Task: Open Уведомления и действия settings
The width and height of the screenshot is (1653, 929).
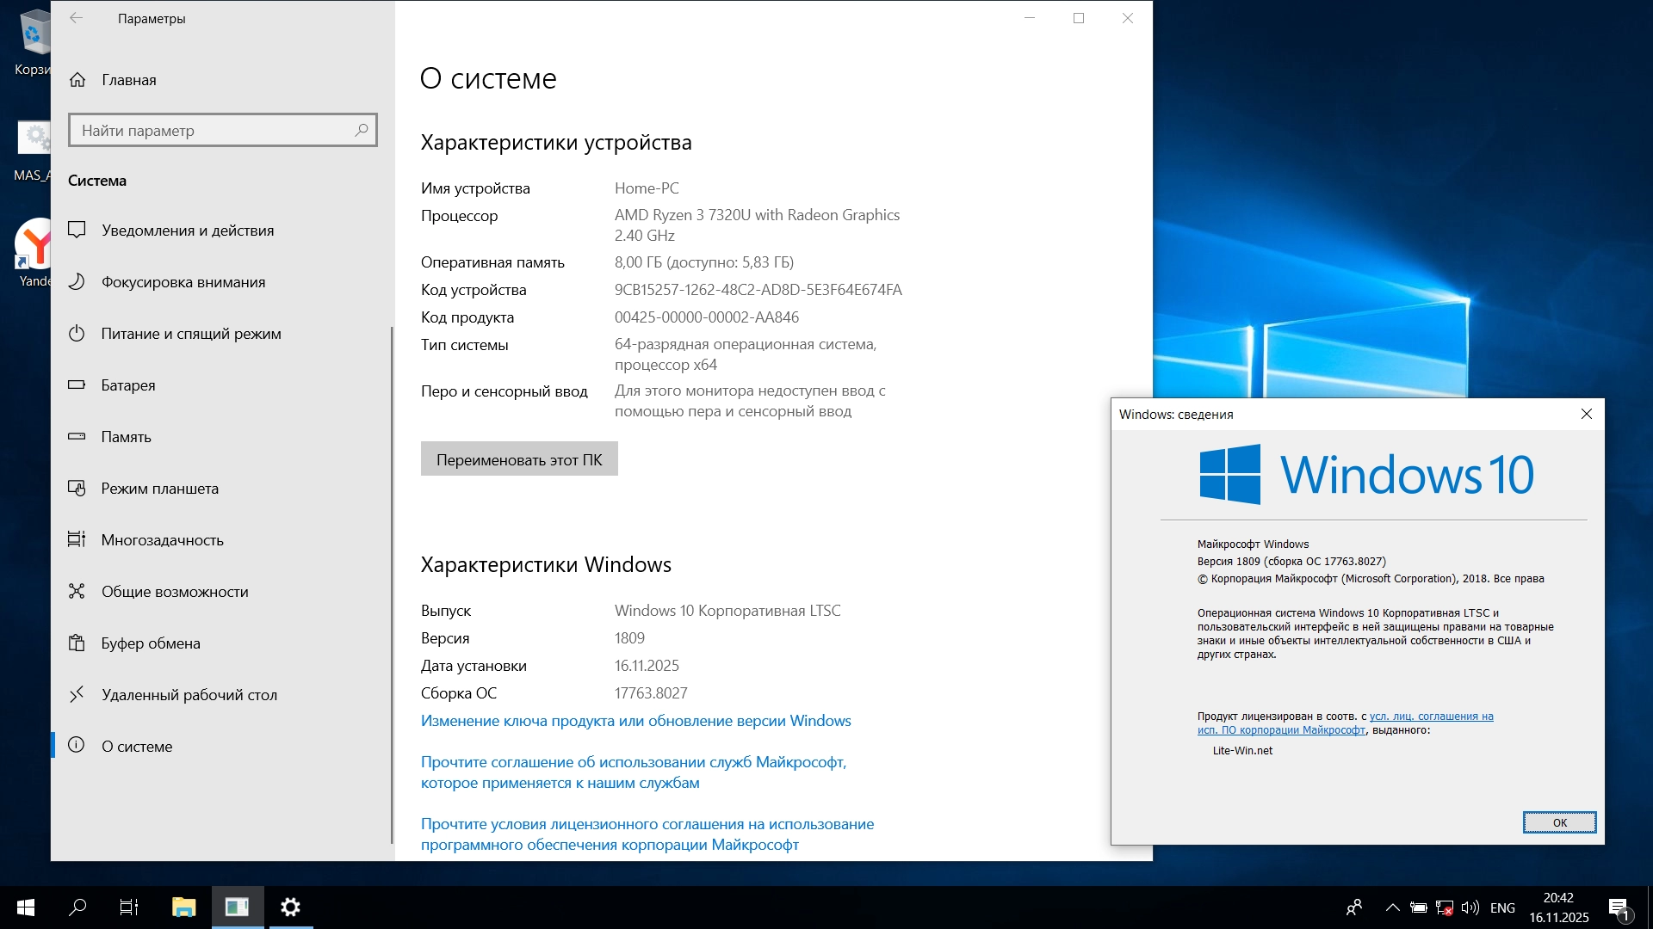Action: point(187,231)
